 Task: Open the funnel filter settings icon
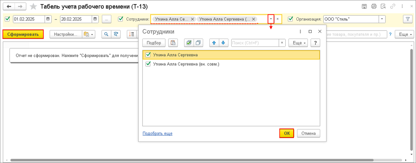(x=407, y=19)
